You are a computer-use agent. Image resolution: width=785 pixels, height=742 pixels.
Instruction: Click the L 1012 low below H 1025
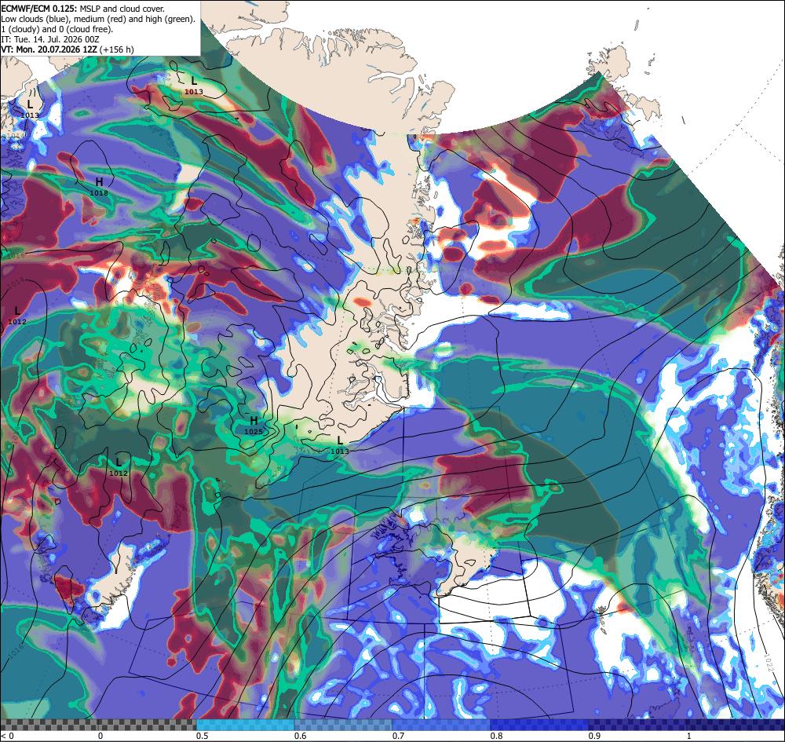click(119, 466)
